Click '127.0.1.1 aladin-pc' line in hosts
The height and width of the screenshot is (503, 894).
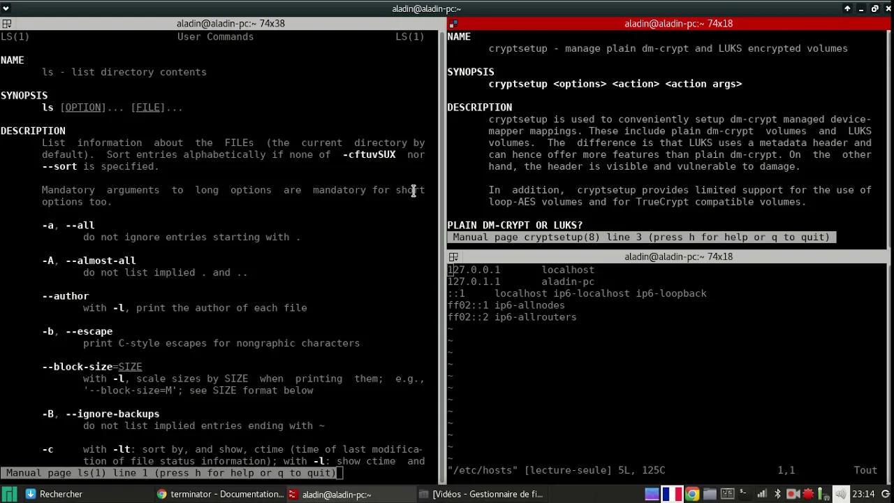[x=521, y=282]
